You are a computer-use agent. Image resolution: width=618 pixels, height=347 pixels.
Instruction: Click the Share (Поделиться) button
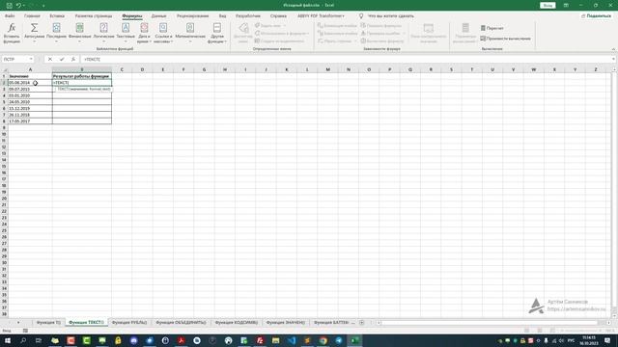point(597,15)
